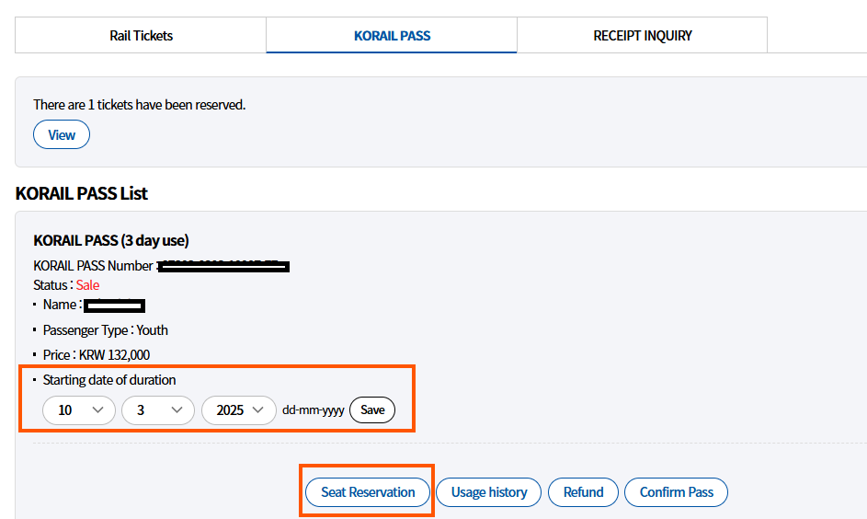Viewport: 867px width, 519px height.
Task: Switch to the Rail Tickets tab
Action: [x=141, y=36]
